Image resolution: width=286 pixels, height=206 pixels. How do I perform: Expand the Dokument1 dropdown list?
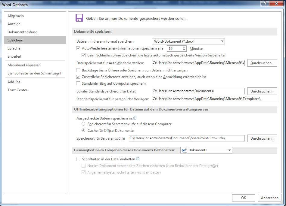point(229,150)
